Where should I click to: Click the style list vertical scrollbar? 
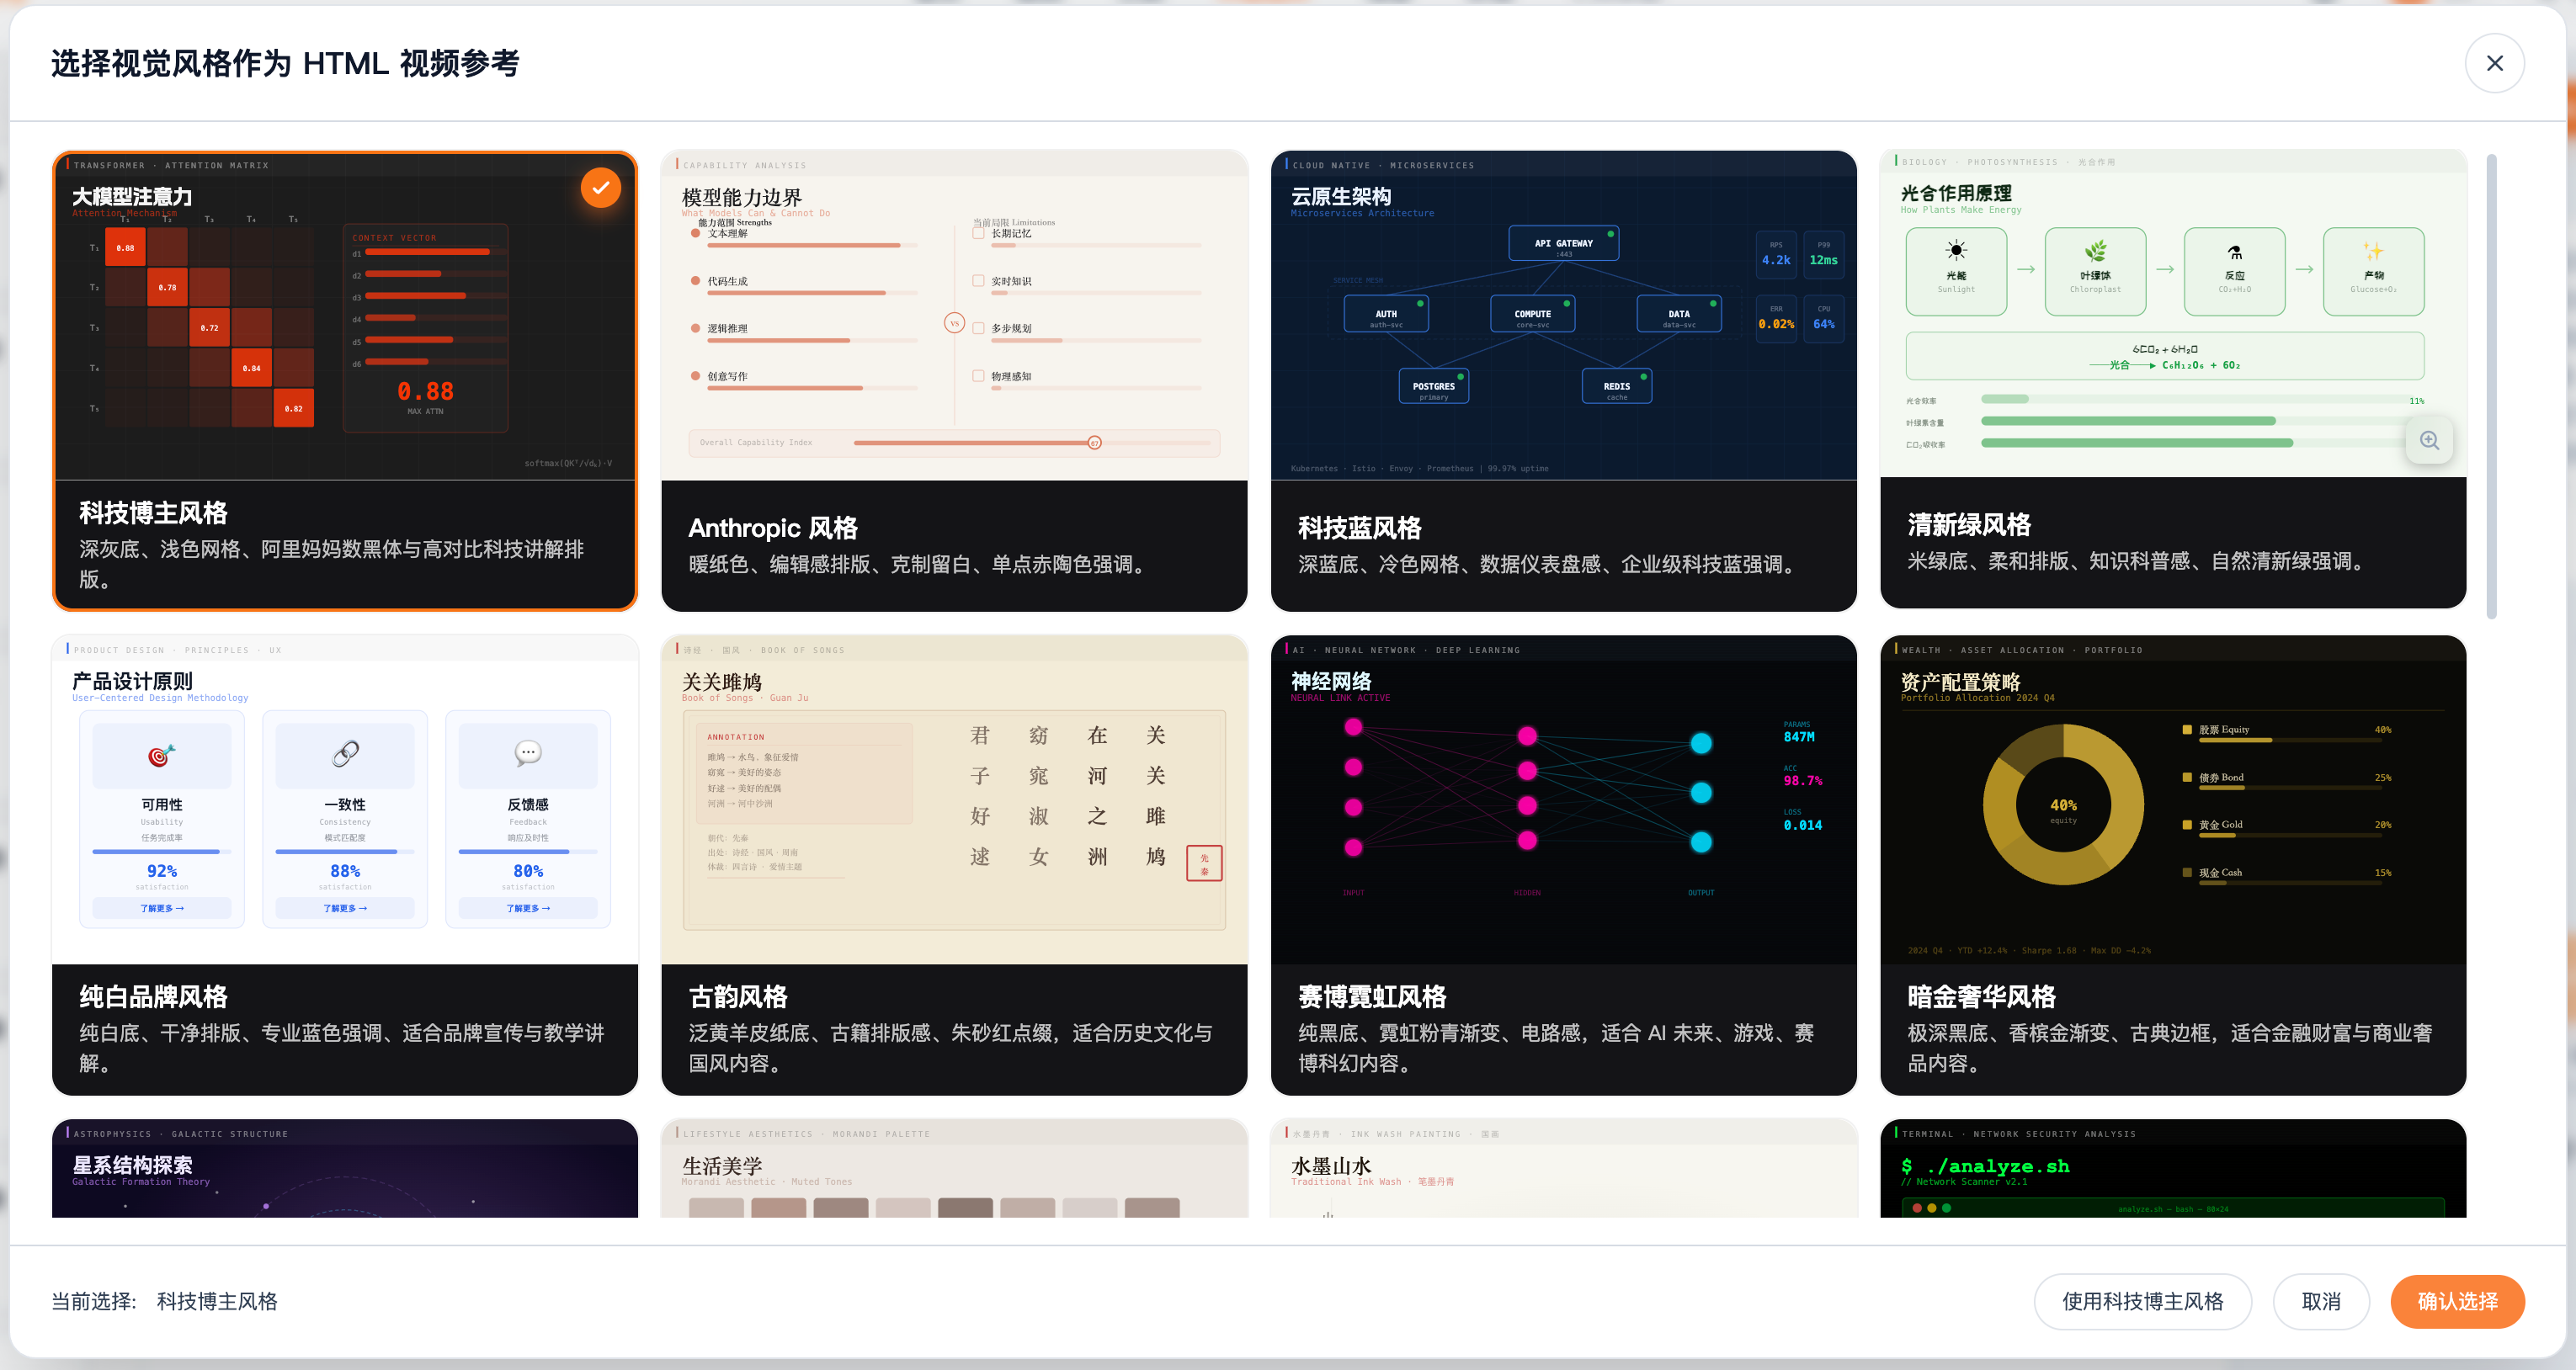pos(2492,386)
